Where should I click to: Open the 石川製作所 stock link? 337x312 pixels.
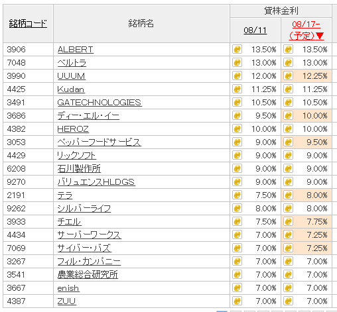79,169
